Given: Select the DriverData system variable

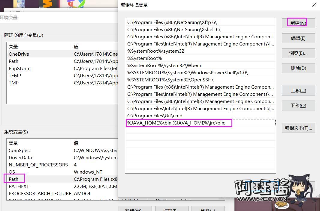Looking at the screenshot, I should 62,157.
